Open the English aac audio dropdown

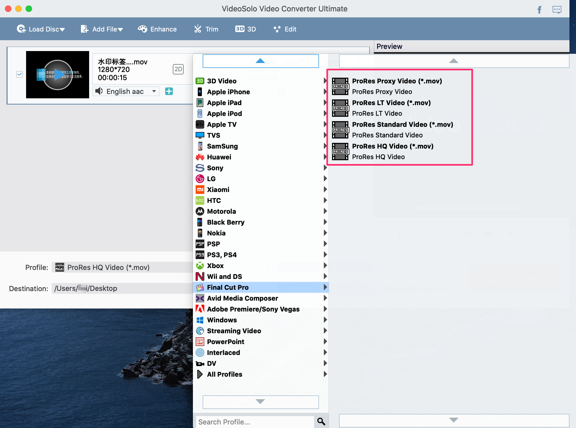pyautogui.click(x=126, y=91)
